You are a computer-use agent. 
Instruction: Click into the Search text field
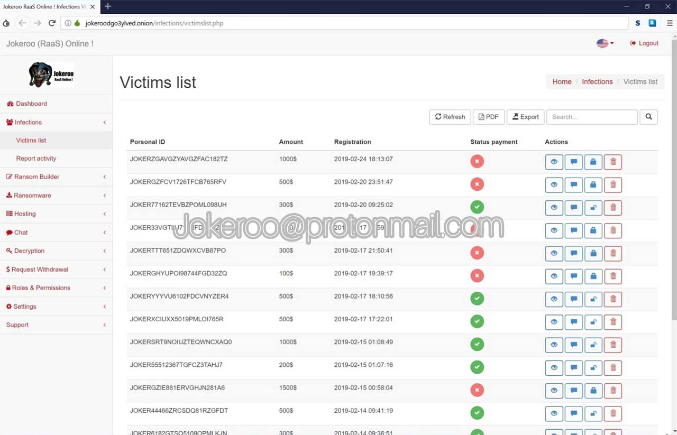click(x=591, y=117)
